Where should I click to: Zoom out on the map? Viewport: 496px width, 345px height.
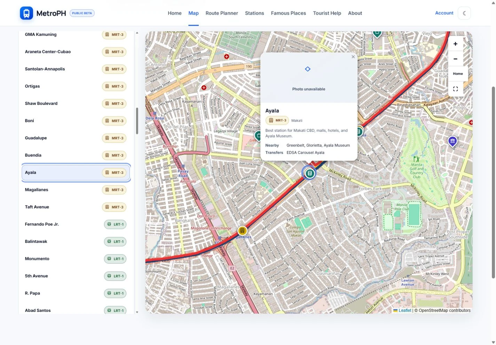(x=455, y=59)
